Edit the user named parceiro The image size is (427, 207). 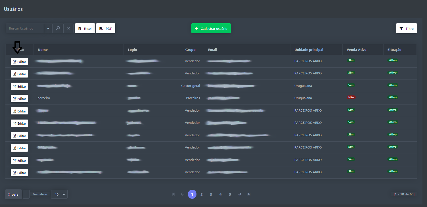(x=19, y=99)
